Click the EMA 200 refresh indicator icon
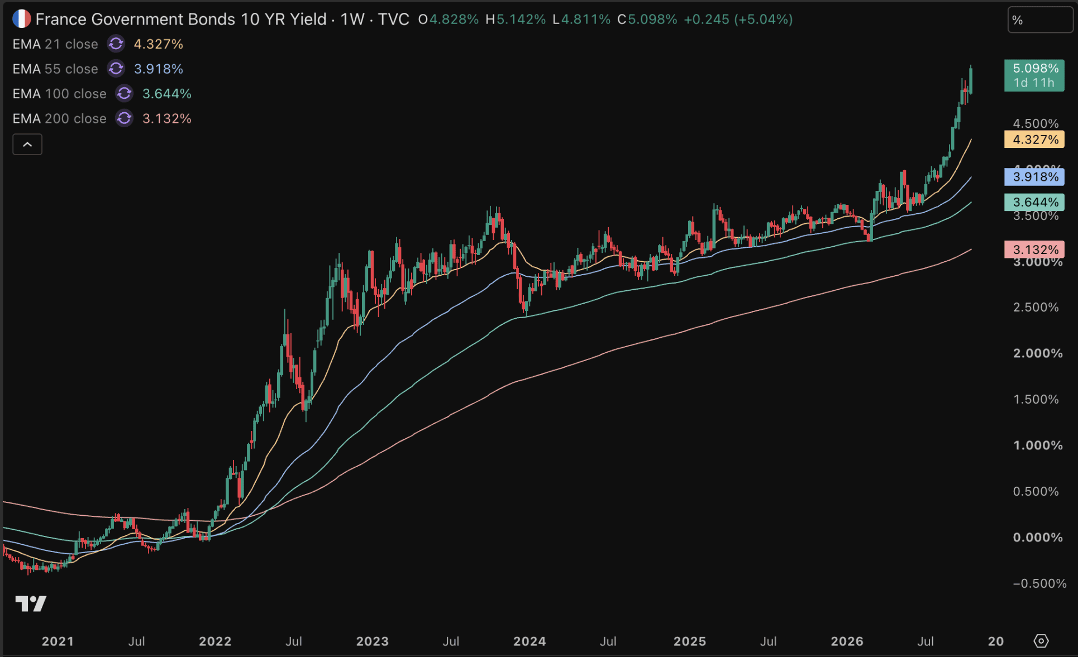Viewport: 1078px width, 657px height. tap(125, 118)
